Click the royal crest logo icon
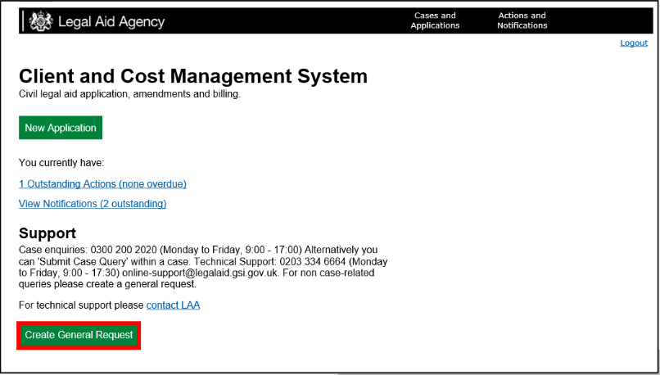 click(x=40, y=21)
